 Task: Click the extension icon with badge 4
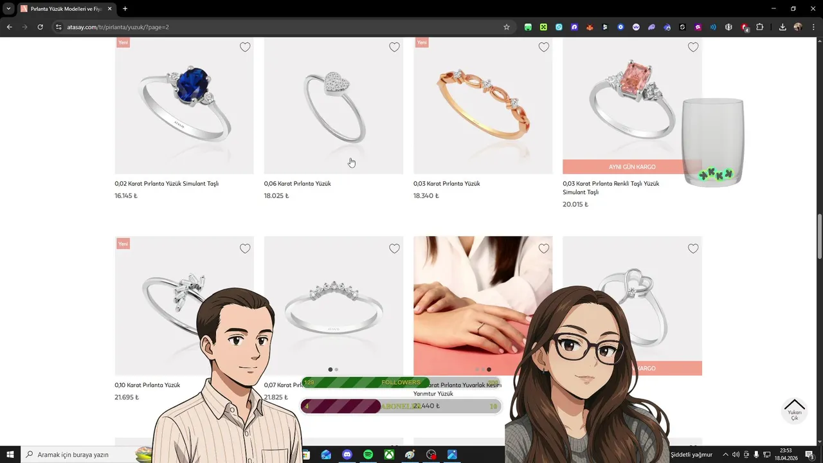745,27
